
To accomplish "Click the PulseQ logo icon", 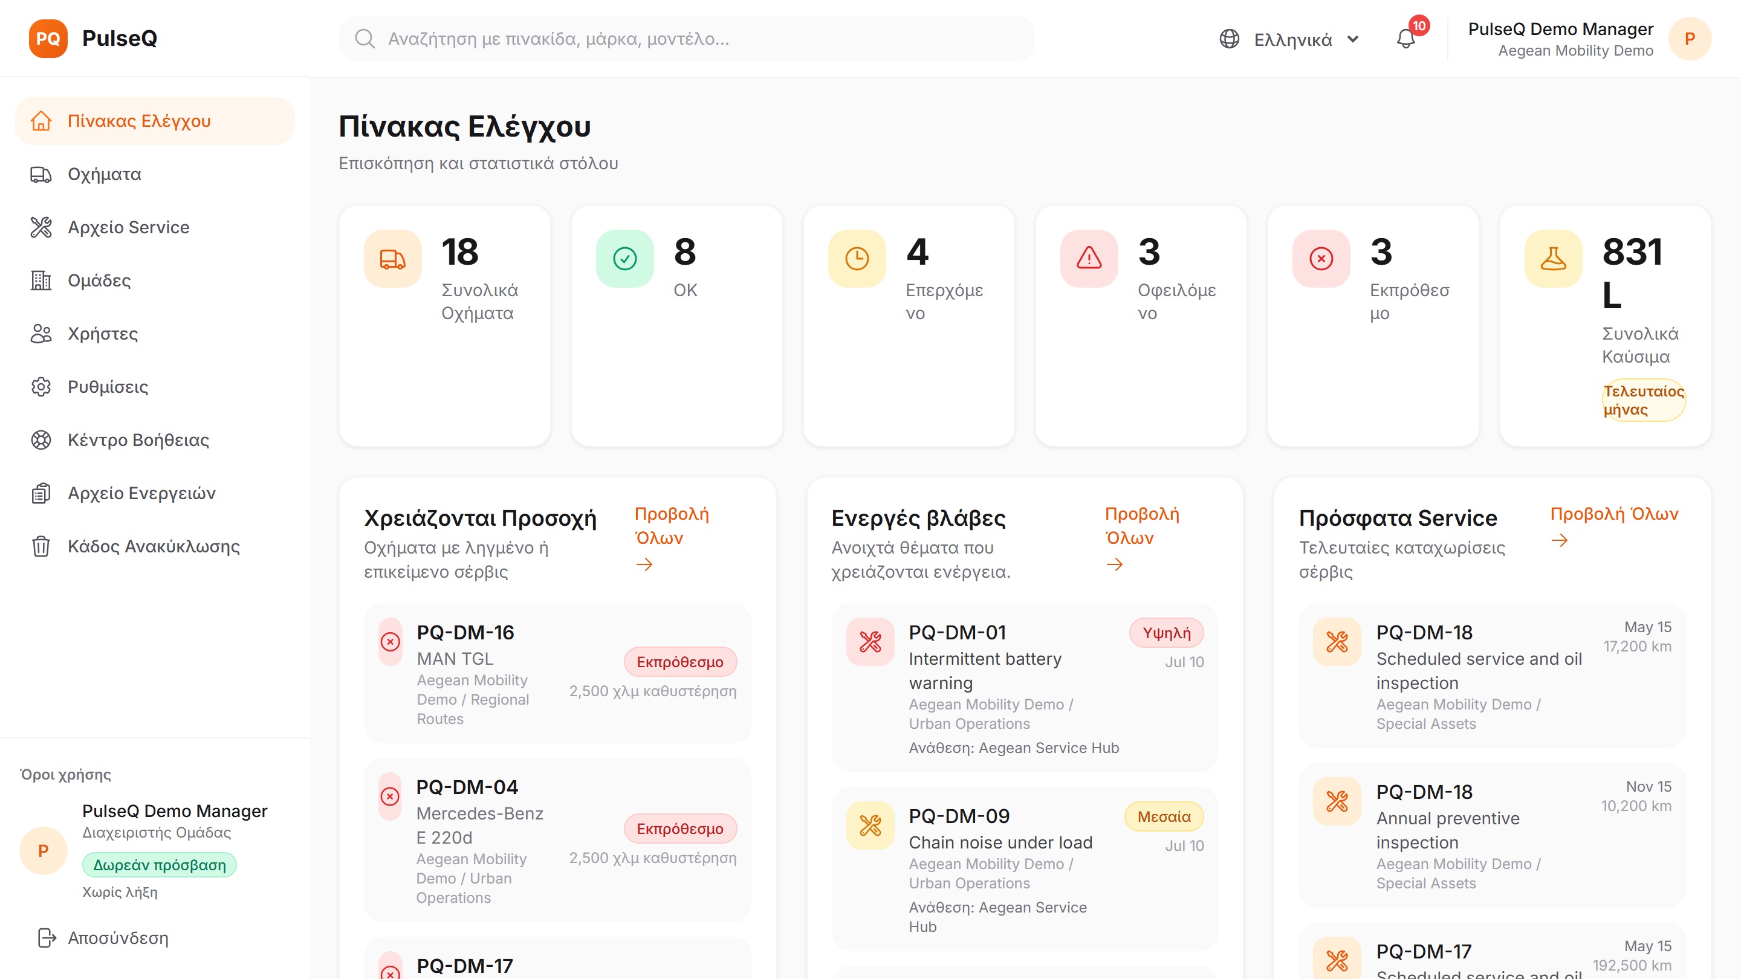I will (48, 39).
